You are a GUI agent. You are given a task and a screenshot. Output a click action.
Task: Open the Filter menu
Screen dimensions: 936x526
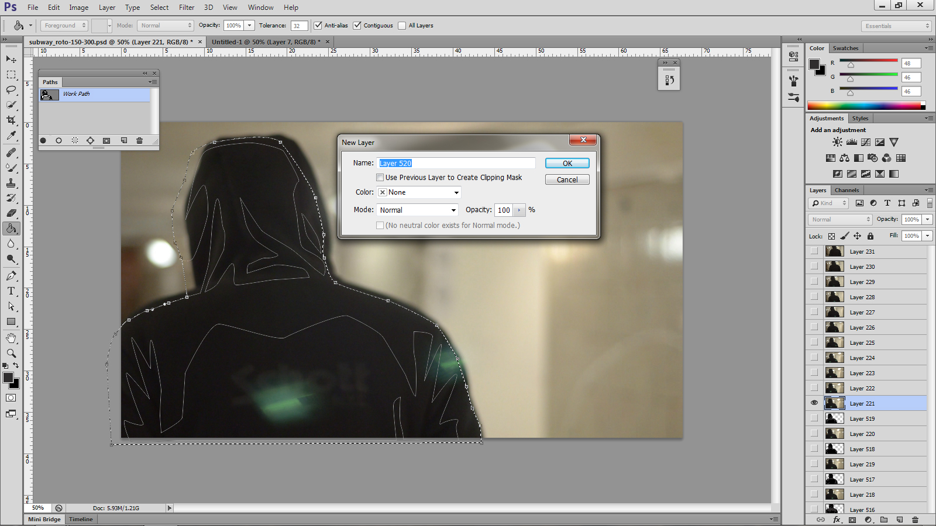(x=187, y=8)
